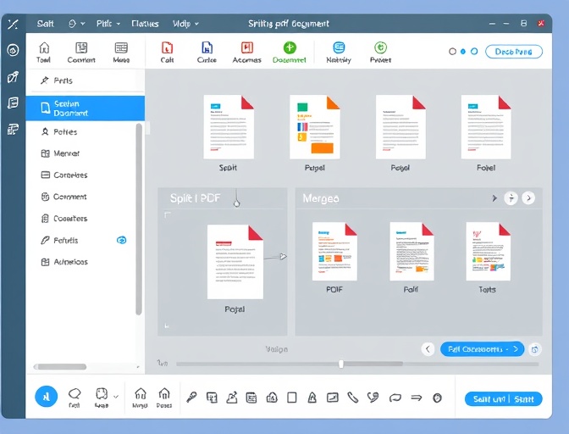This screenshot has width=569, height=434.
Task: Click the Comment icon in the top toolbar
Action: click(81, 48)
